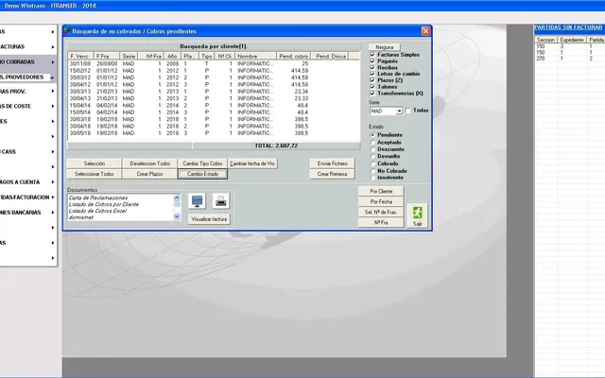The image size is (605, 378).
Task: Click the F. Venc column header
Action: pyautogui.click(x=80, y=57)
